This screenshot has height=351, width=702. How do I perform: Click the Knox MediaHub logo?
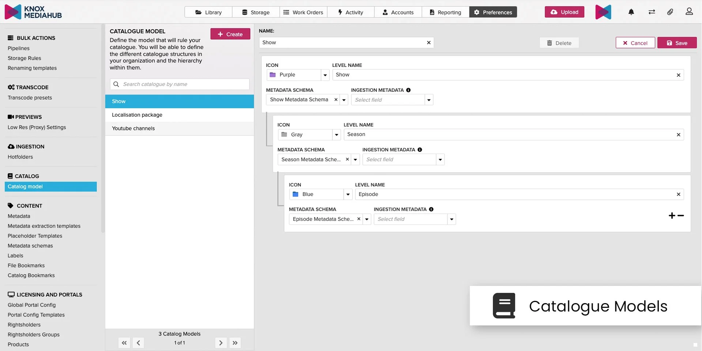coord(33,11)
